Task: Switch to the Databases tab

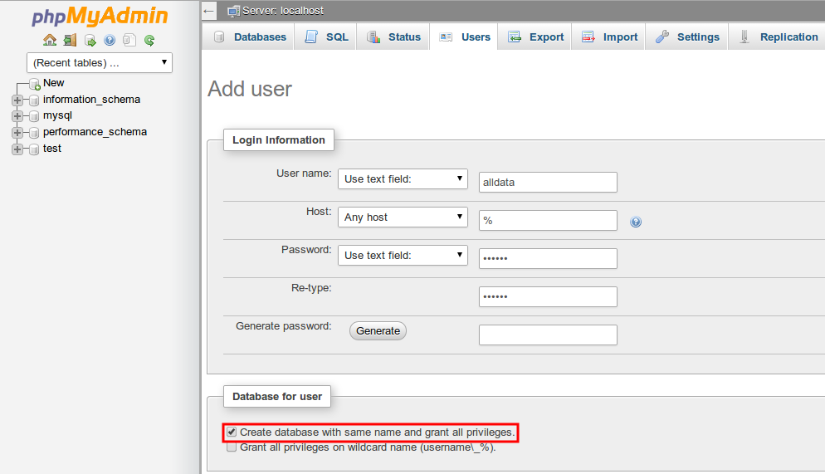Action: 249,37
